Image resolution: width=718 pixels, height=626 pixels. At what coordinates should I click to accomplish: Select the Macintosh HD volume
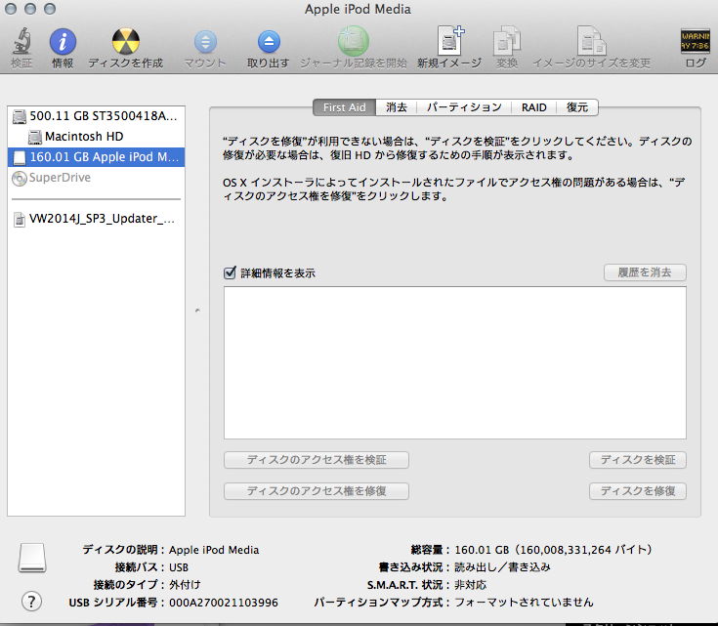[x=83, y=137]
